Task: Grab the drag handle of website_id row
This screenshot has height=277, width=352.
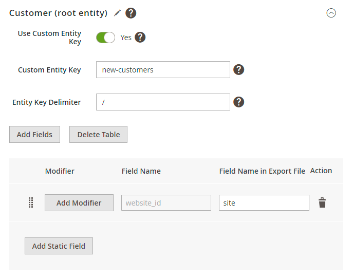Action: (30, 203)
